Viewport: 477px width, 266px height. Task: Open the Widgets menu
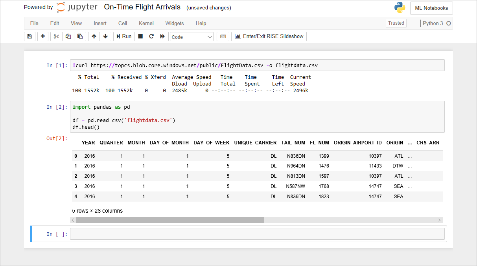175,24
